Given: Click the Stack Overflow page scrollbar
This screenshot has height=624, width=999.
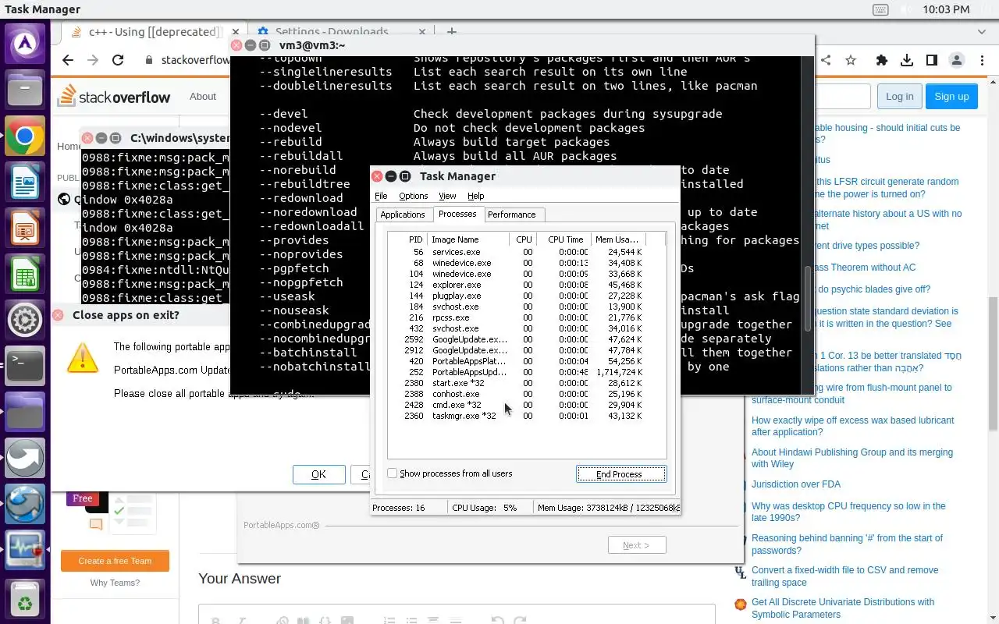Looking at the screenshot, I should coord(993,363).
